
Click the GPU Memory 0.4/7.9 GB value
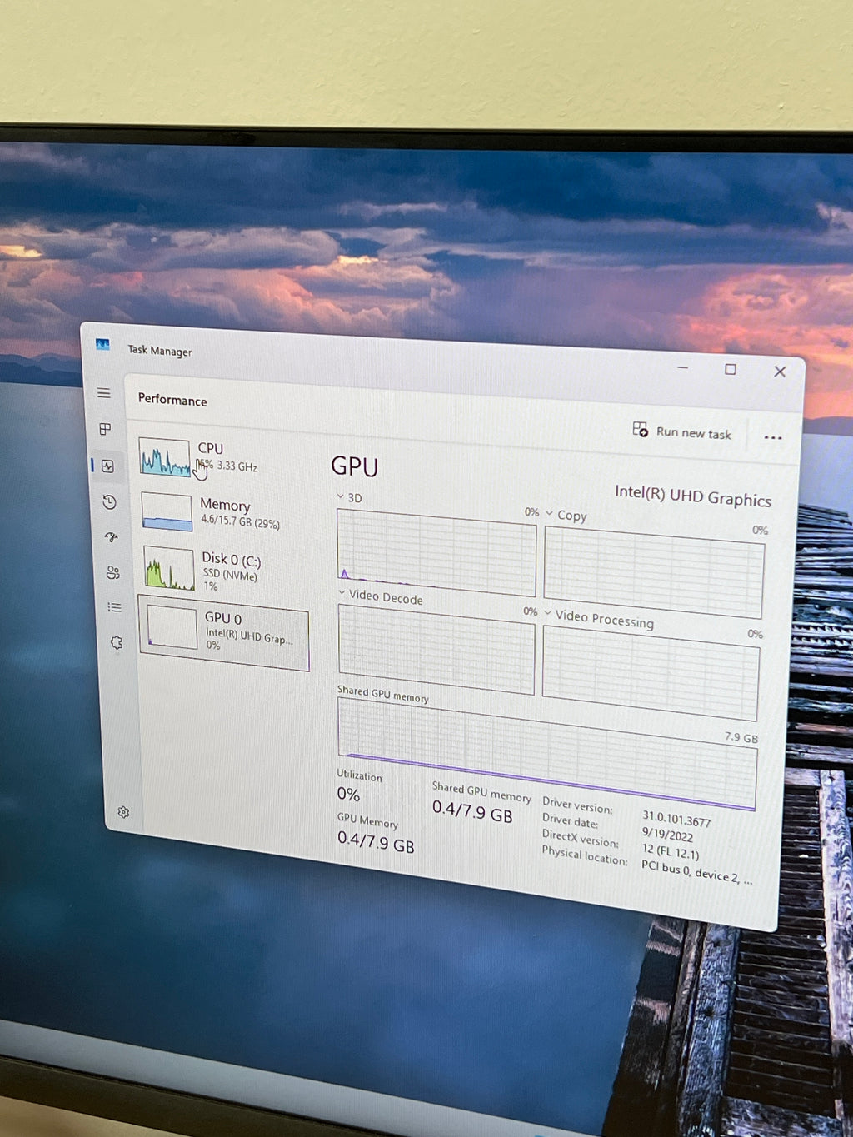click(376, 842)
